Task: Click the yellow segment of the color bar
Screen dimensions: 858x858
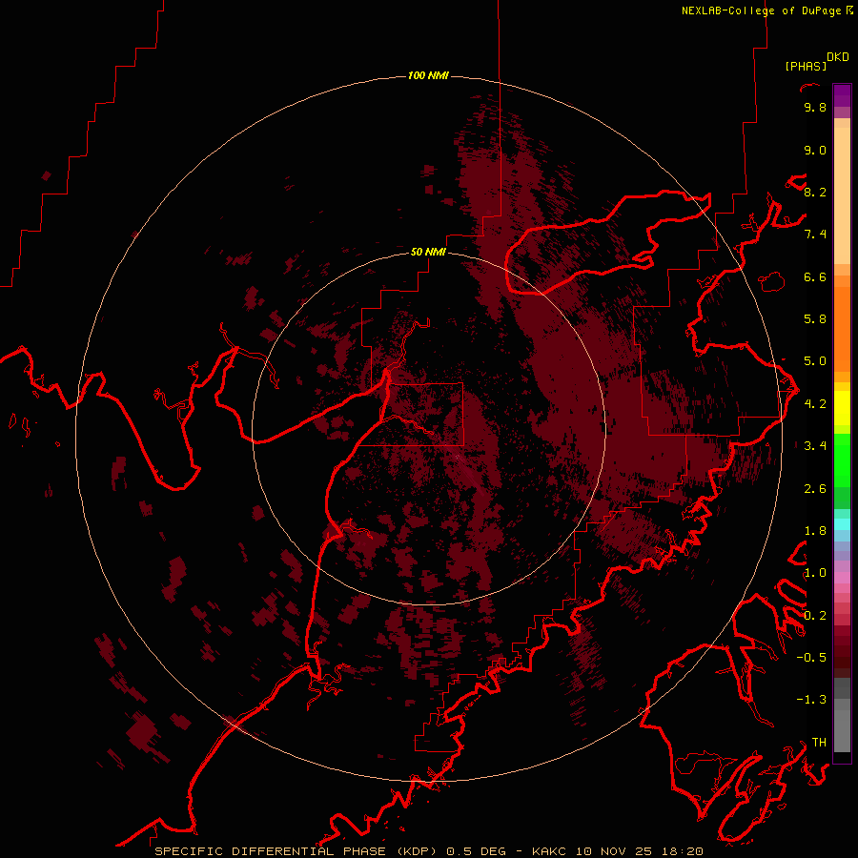Action: point(842,408)
